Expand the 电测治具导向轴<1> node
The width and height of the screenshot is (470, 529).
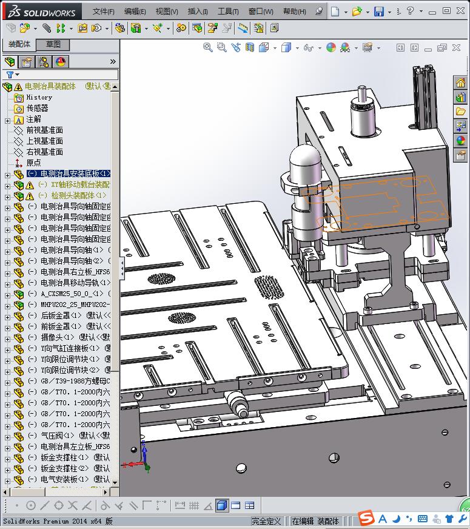(7, 252)
